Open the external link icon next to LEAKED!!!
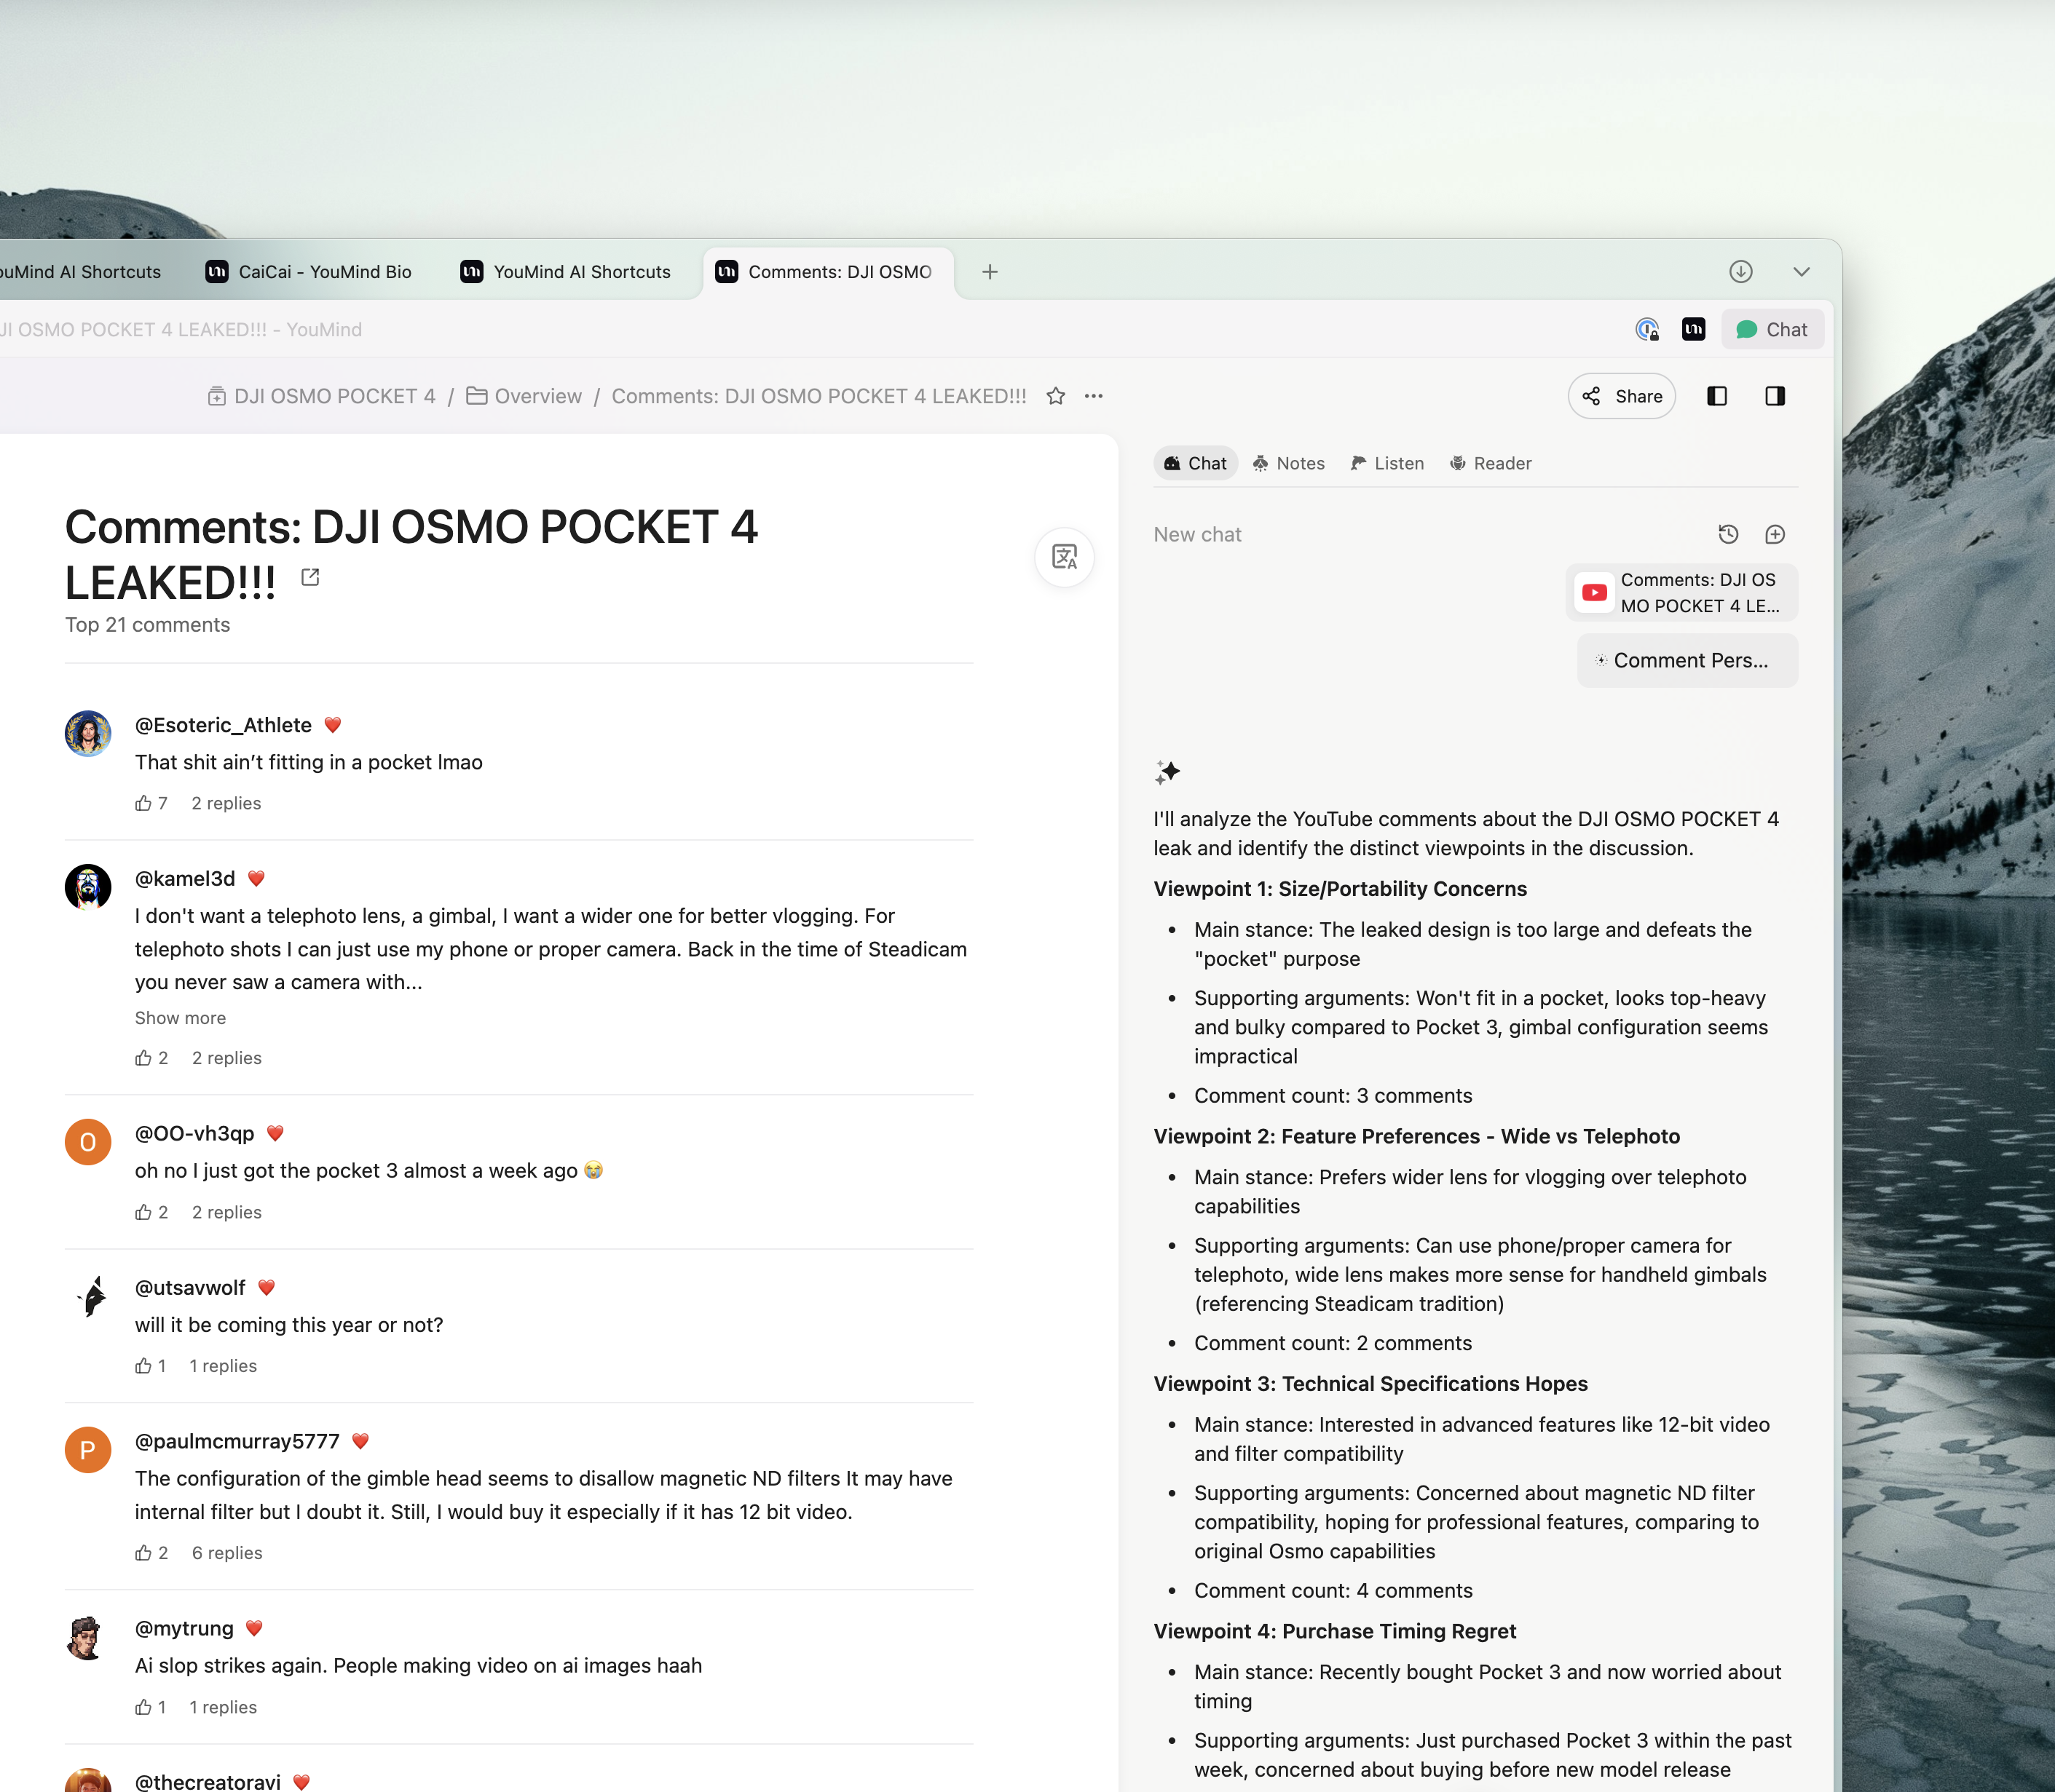 (x=310, y=577)
